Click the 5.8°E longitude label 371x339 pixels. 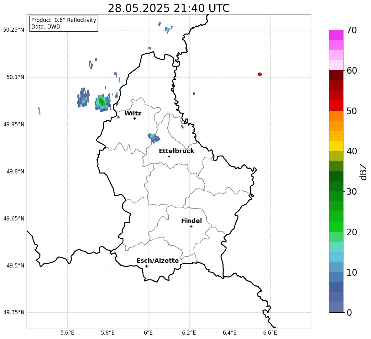[x=108, y=333]
